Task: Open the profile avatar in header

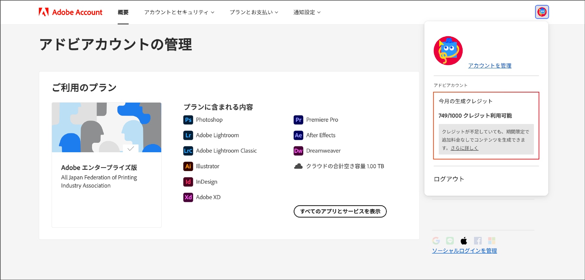Action: (x=542, y=12)
